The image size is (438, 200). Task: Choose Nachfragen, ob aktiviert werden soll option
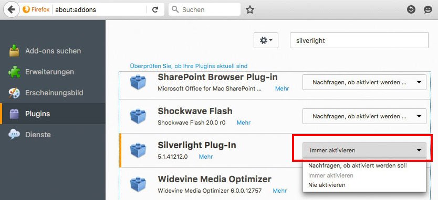click(x=358, y=166)
